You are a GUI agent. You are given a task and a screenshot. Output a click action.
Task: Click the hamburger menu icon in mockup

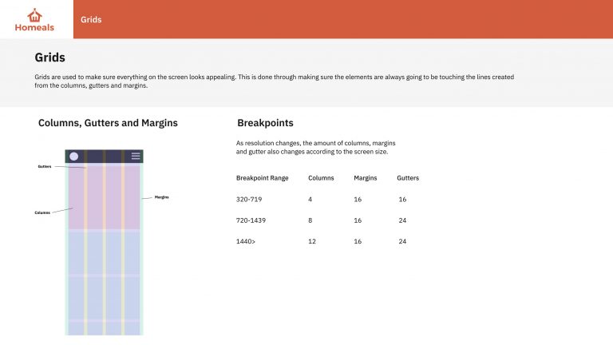click(136, 156)
